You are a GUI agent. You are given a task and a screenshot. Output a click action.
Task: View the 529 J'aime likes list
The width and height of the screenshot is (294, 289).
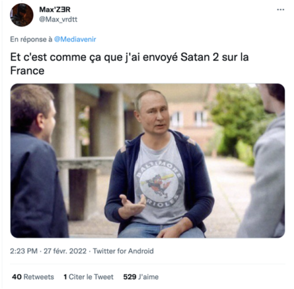[x=141, y=277]
